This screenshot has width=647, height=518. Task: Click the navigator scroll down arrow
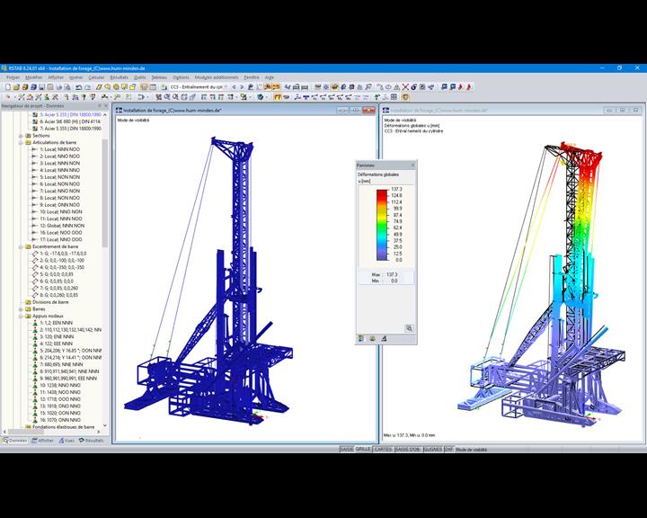(105, 425)
